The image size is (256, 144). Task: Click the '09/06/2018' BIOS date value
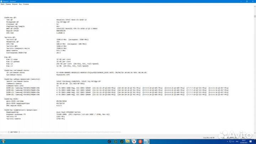pyautogui.click(x=62, y=101)
